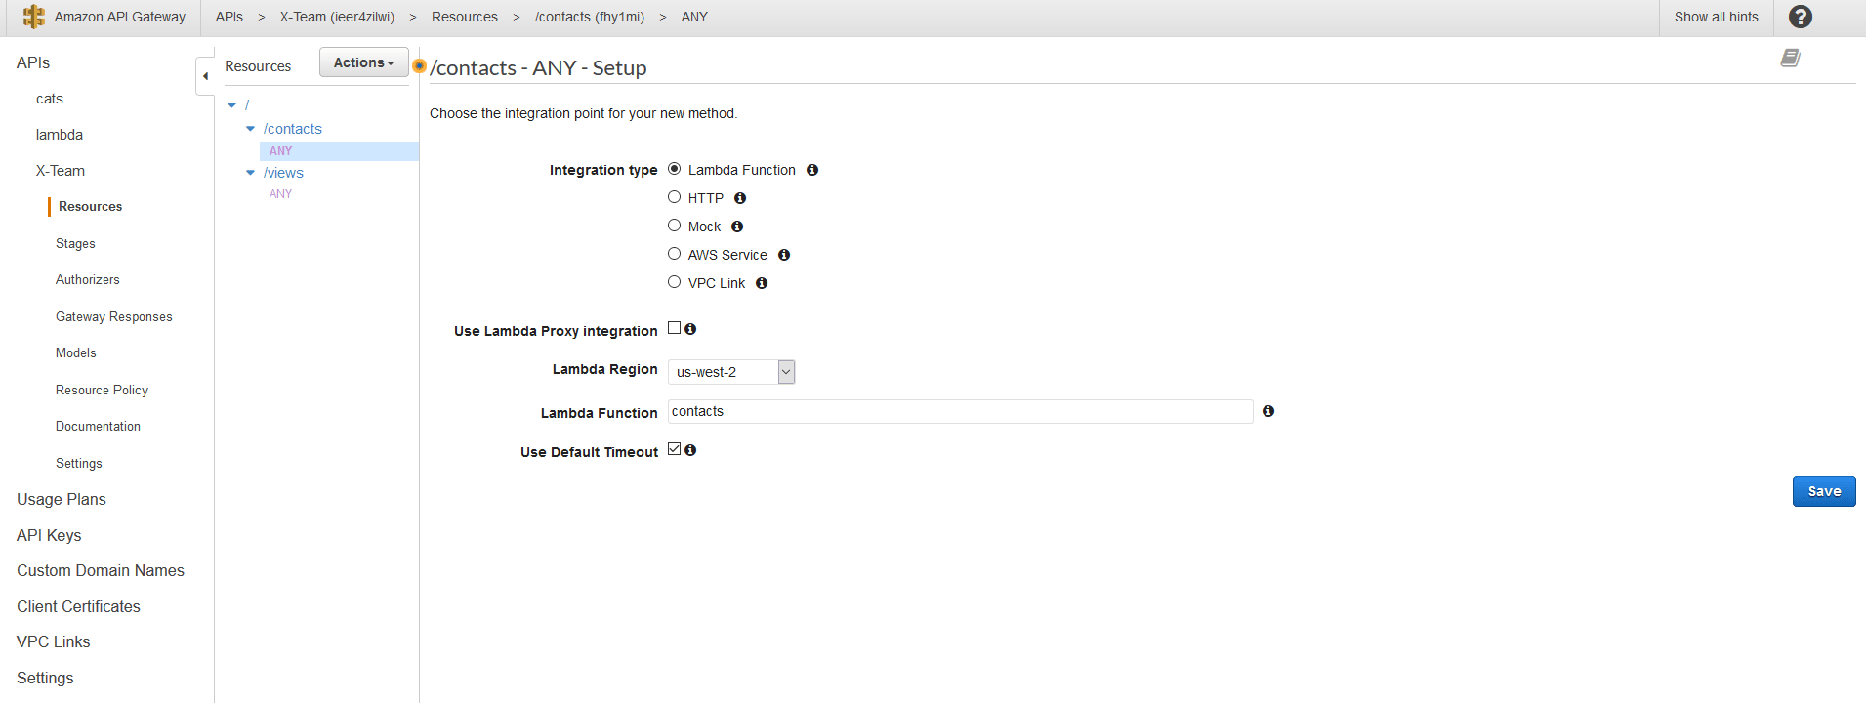This screenshot has height=703, width=1866.
Task: Open API Keys
Action: (49, 535)
